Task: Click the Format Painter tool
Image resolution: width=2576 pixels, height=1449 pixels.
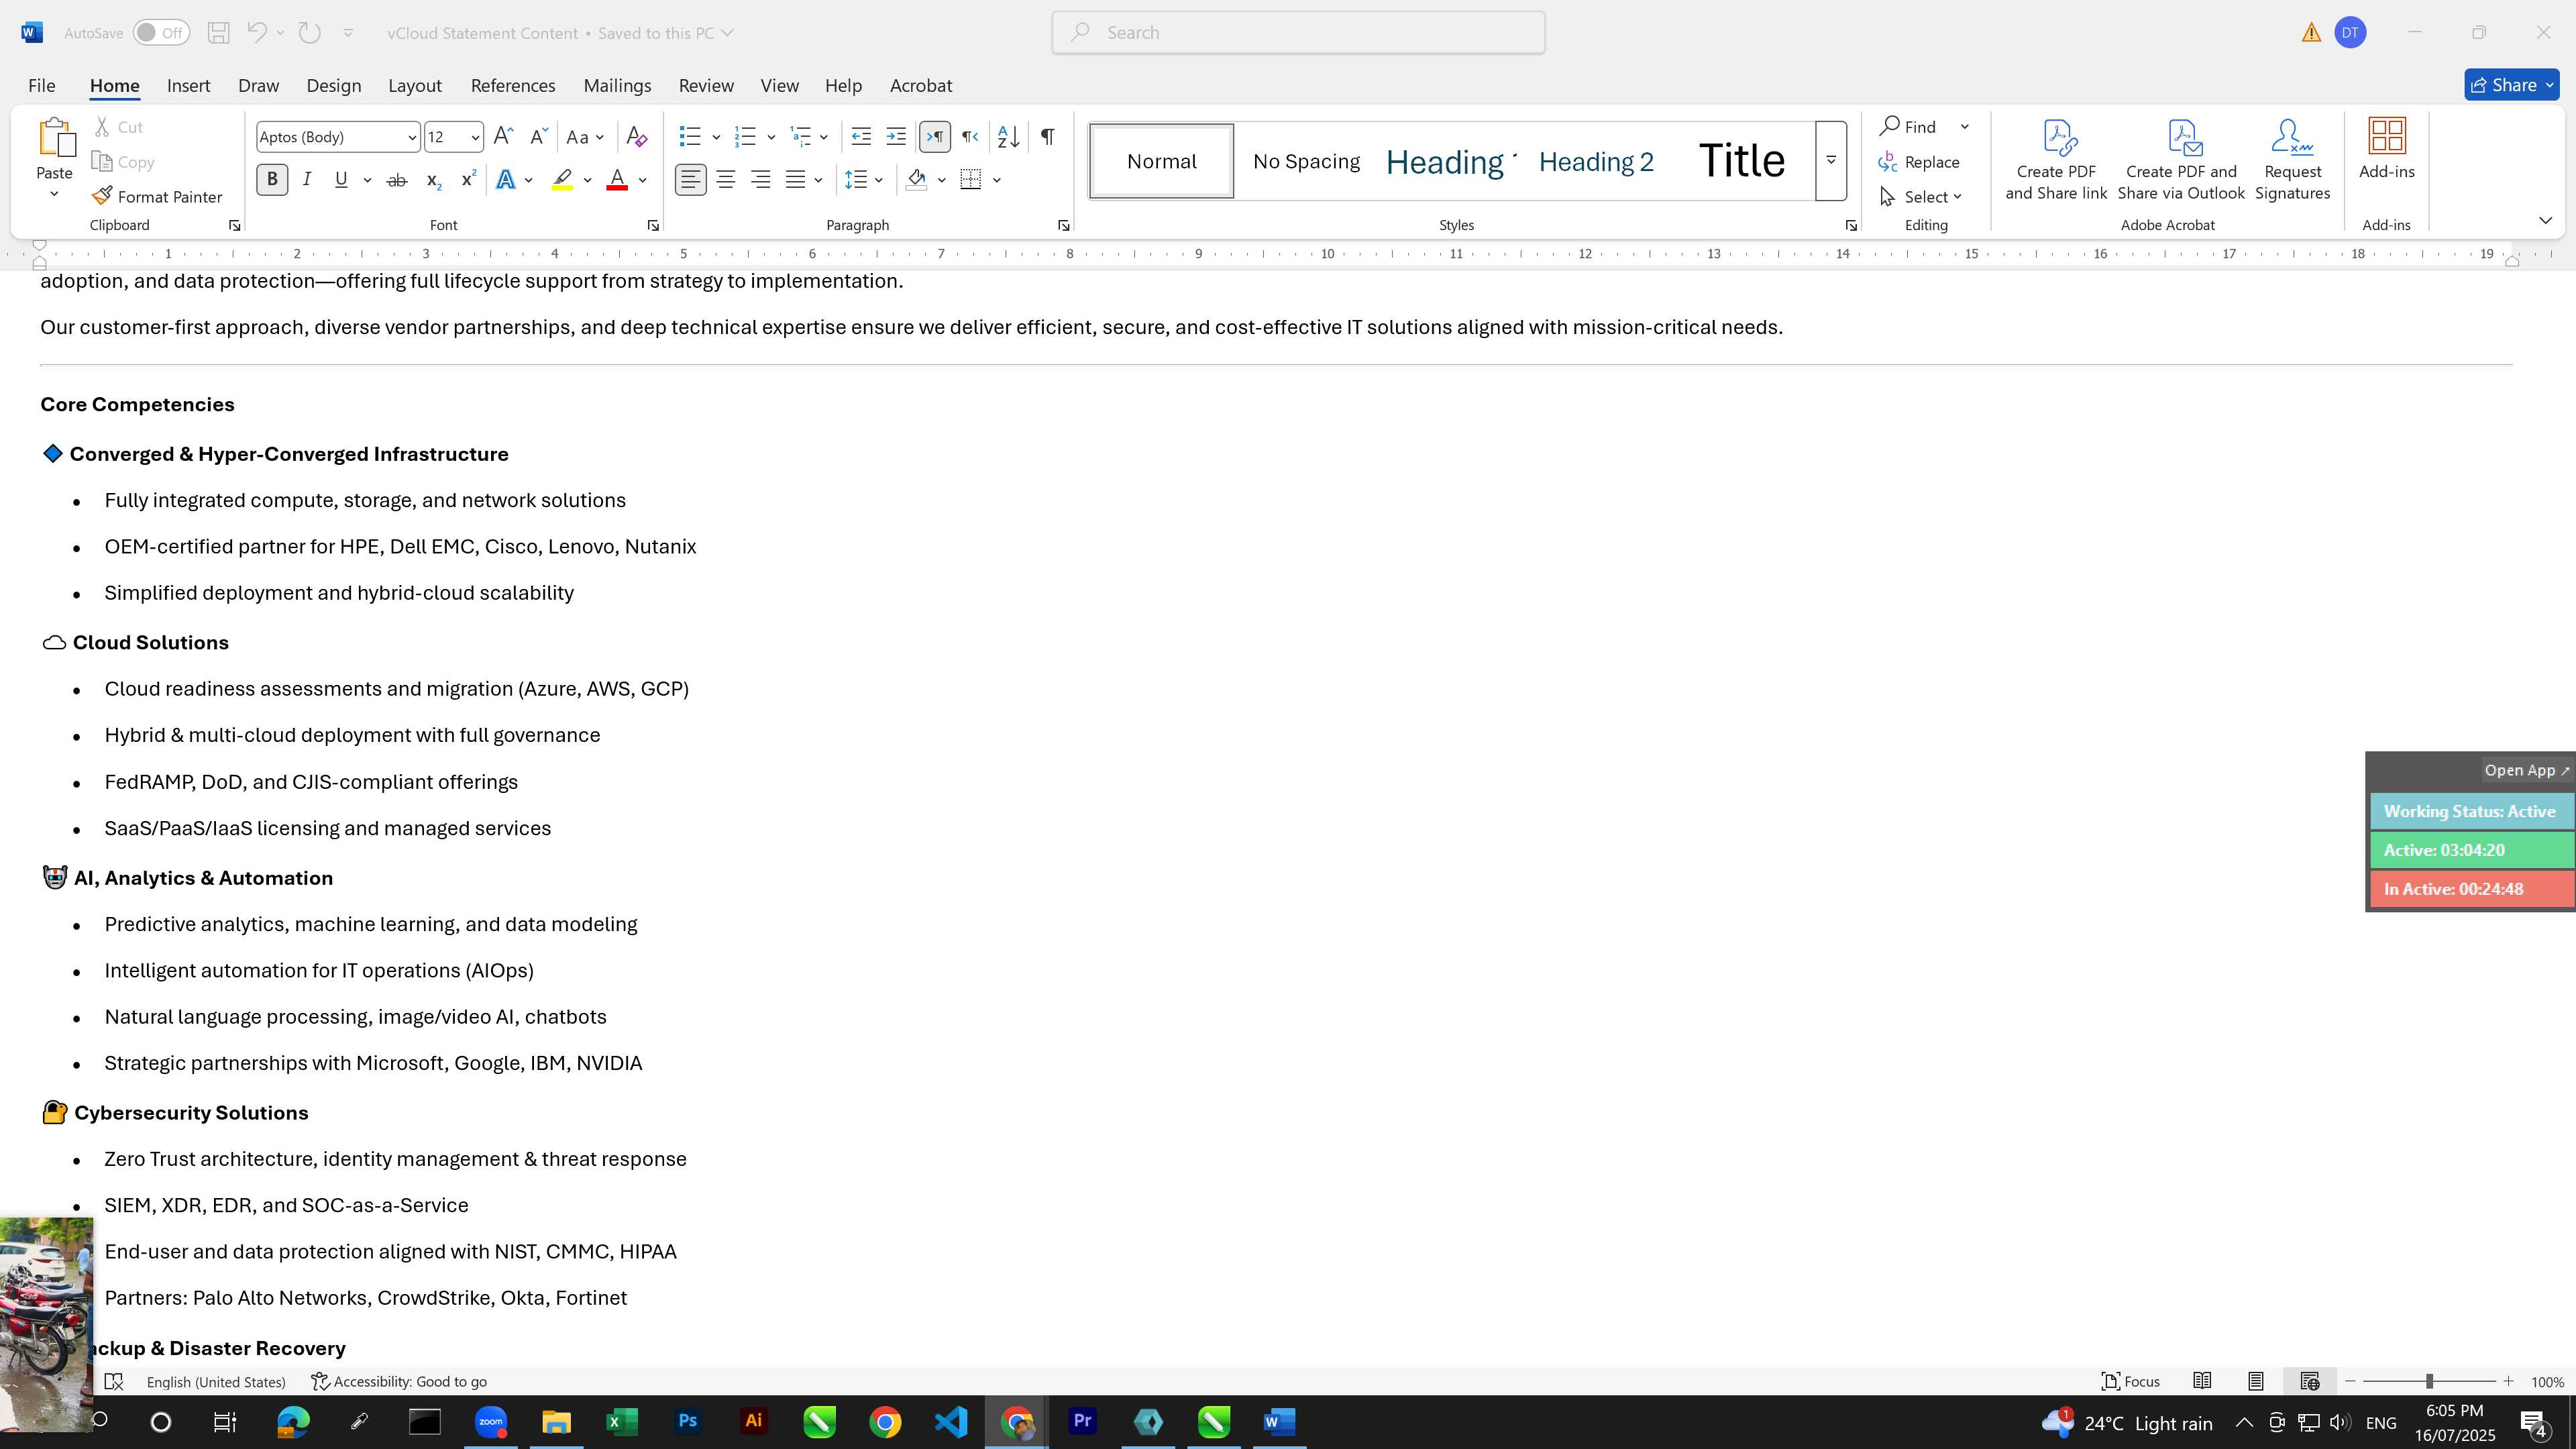Action: point(157,197)
